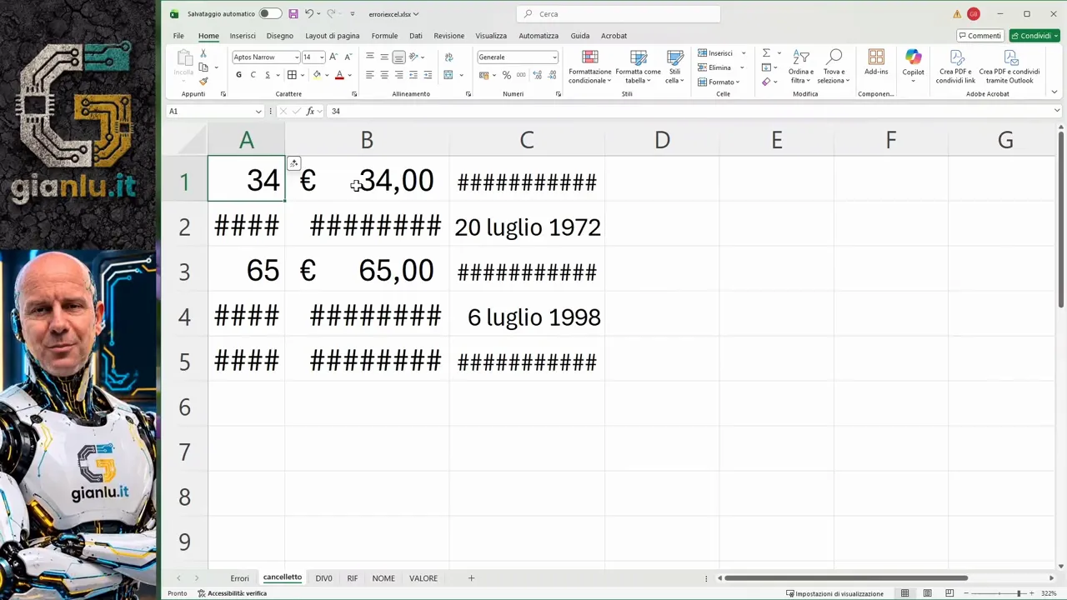Click the Borders grid icon
The image size is (1067, 600).
tap(292, 75)
